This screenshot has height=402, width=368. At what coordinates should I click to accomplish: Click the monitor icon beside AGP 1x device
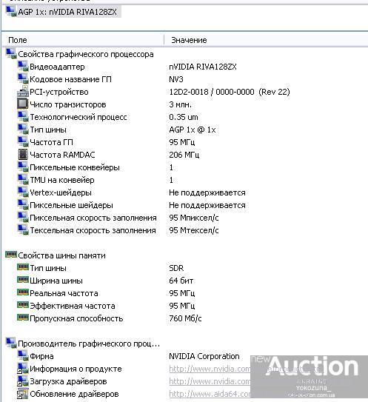pos(11,12)
